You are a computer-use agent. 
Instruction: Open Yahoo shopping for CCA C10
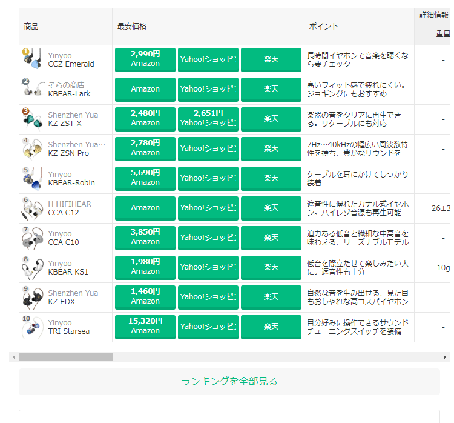coord(208,238)
